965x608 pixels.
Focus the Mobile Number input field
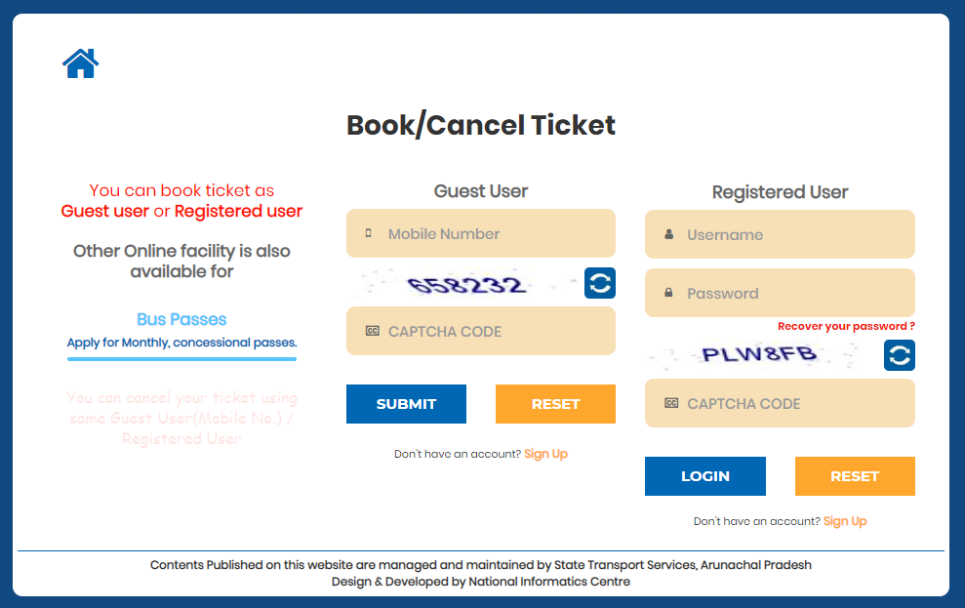493,234
